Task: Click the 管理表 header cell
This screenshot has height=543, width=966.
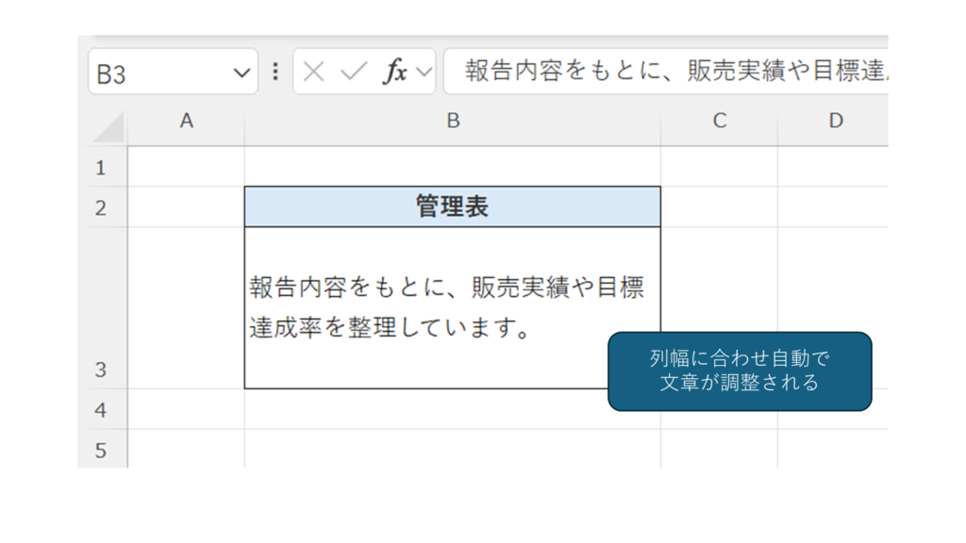Action: click(452, 207)
